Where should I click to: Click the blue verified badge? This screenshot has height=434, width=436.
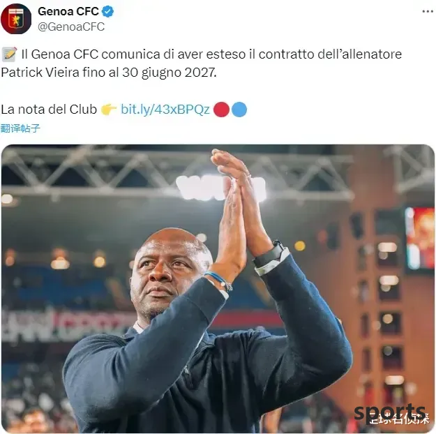coord(107,12)
